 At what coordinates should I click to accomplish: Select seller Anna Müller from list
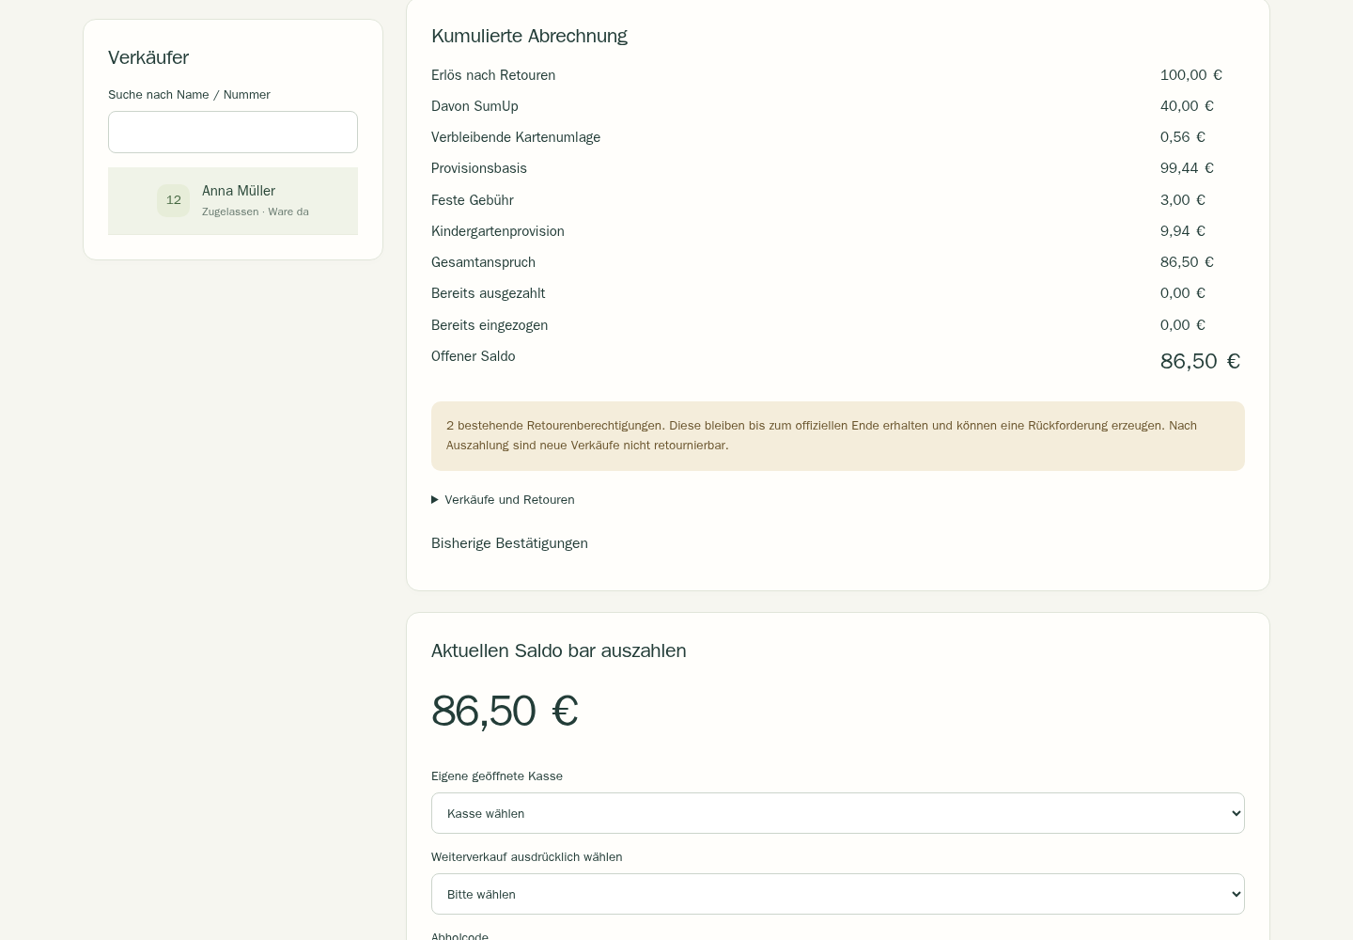point(233,201)
